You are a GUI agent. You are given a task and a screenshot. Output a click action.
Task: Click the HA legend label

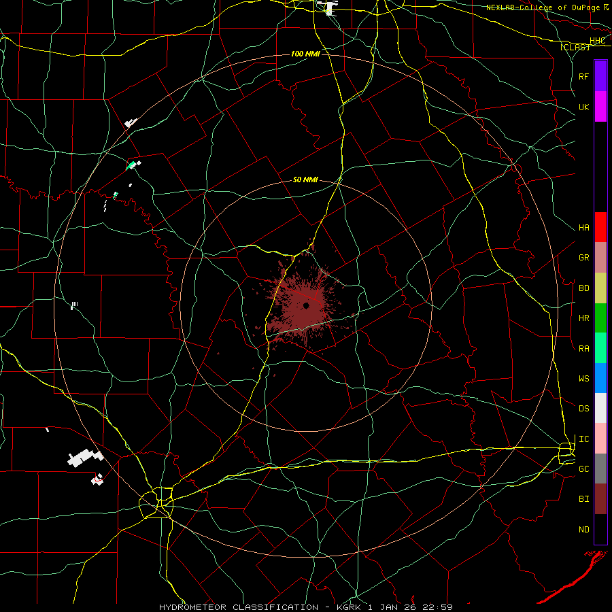pyautogui.click(x=584, y=228)
